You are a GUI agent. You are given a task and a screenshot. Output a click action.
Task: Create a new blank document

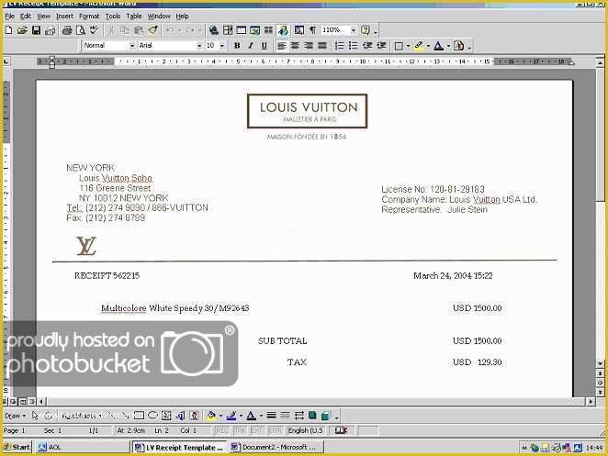(x=8, y=30)
